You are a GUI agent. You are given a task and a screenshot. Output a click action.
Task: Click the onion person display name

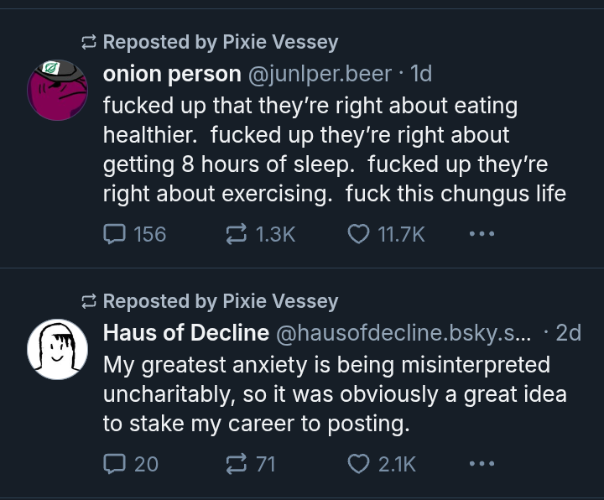(x=172, y=74)
